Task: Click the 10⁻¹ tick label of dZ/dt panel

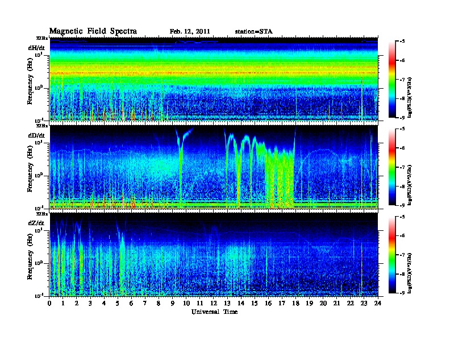Action: pyautogui.click(x=39, y=296)
